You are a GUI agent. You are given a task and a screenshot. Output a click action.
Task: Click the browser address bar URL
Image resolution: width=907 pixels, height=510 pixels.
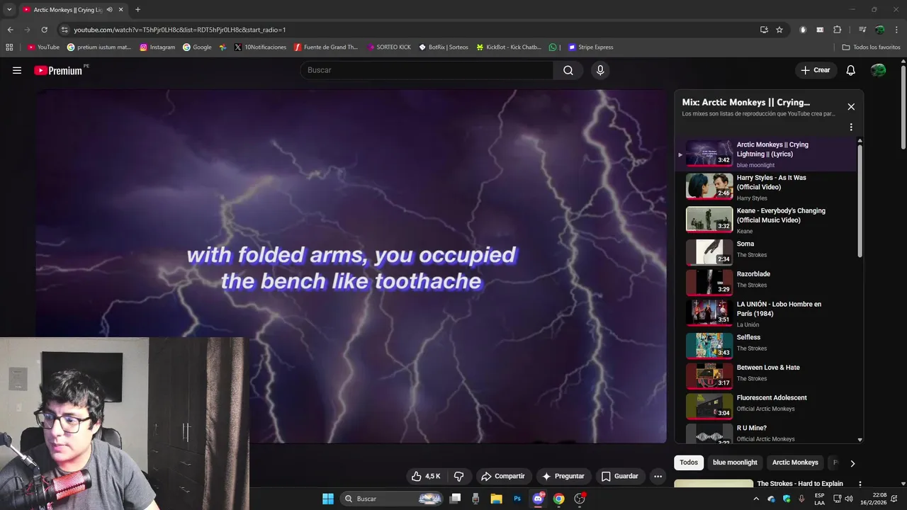(x=180, y=30)
